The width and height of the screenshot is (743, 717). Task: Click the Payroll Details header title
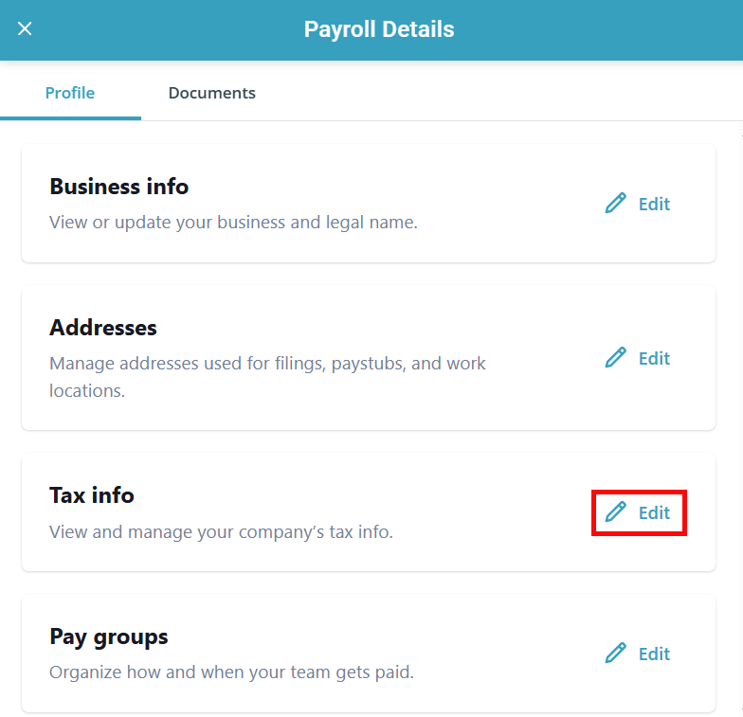pos(379,29)
